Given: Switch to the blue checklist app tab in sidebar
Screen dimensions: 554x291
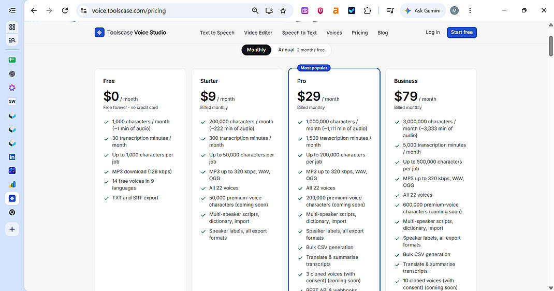Looking at the screenshot, I should (12, 170).
